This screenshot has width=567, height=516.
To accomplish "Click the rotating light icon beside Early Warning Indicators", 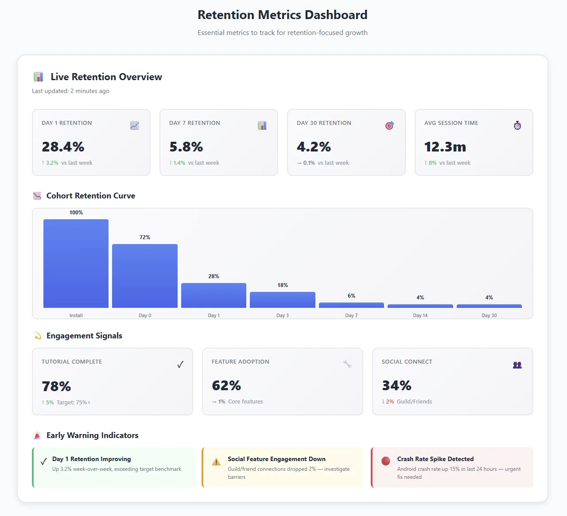I will point(37,435).
